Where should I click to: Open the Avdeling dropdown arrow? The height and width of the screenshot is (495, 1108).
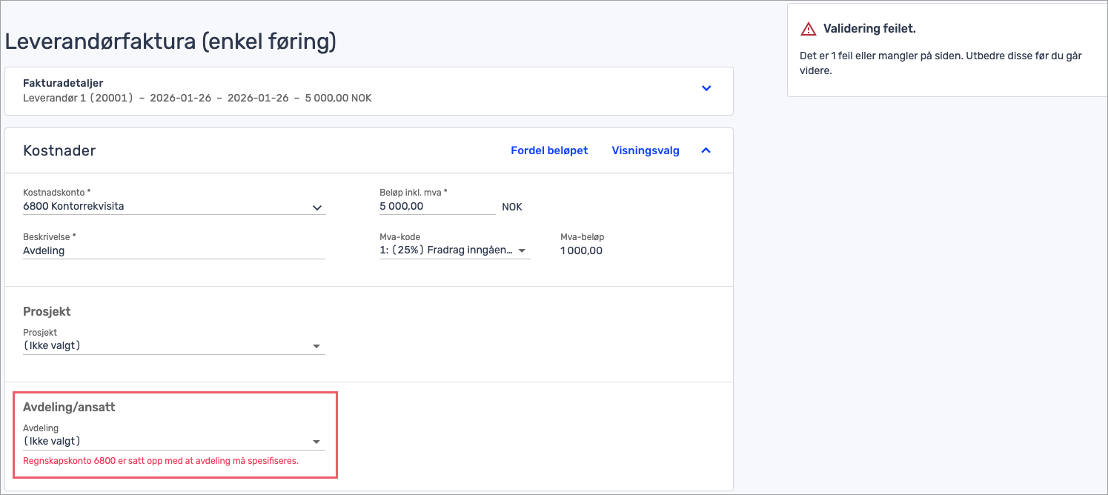tap(316, 442)
